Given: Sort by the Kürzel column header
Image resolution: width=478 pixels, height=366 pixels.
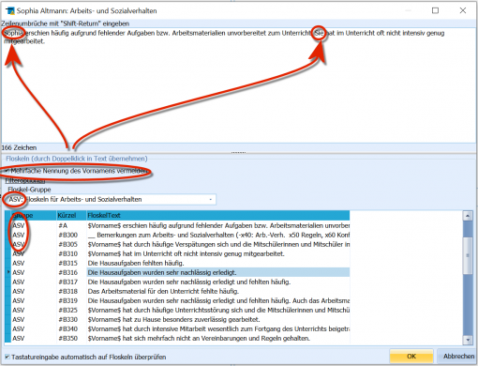Looking at the screenshot, I should pos(71,215).
